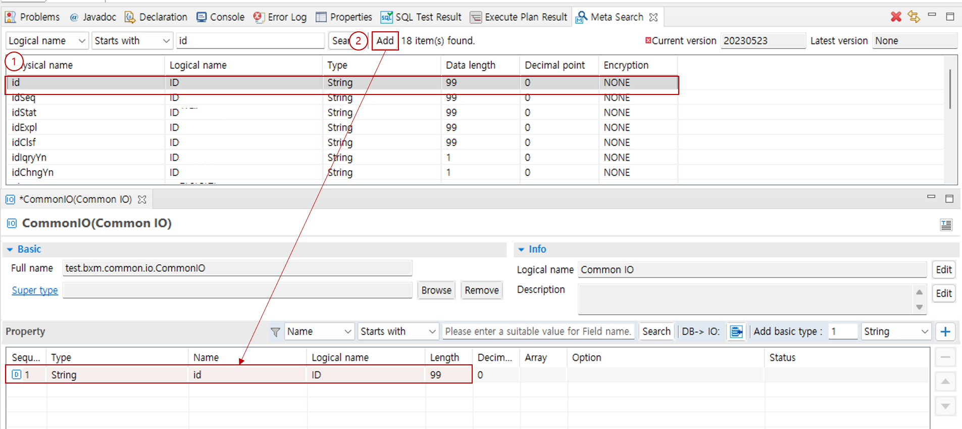Click the move-up arrow beside property table
The height and width of the screenshot is (429, 962).
(945, 382)
